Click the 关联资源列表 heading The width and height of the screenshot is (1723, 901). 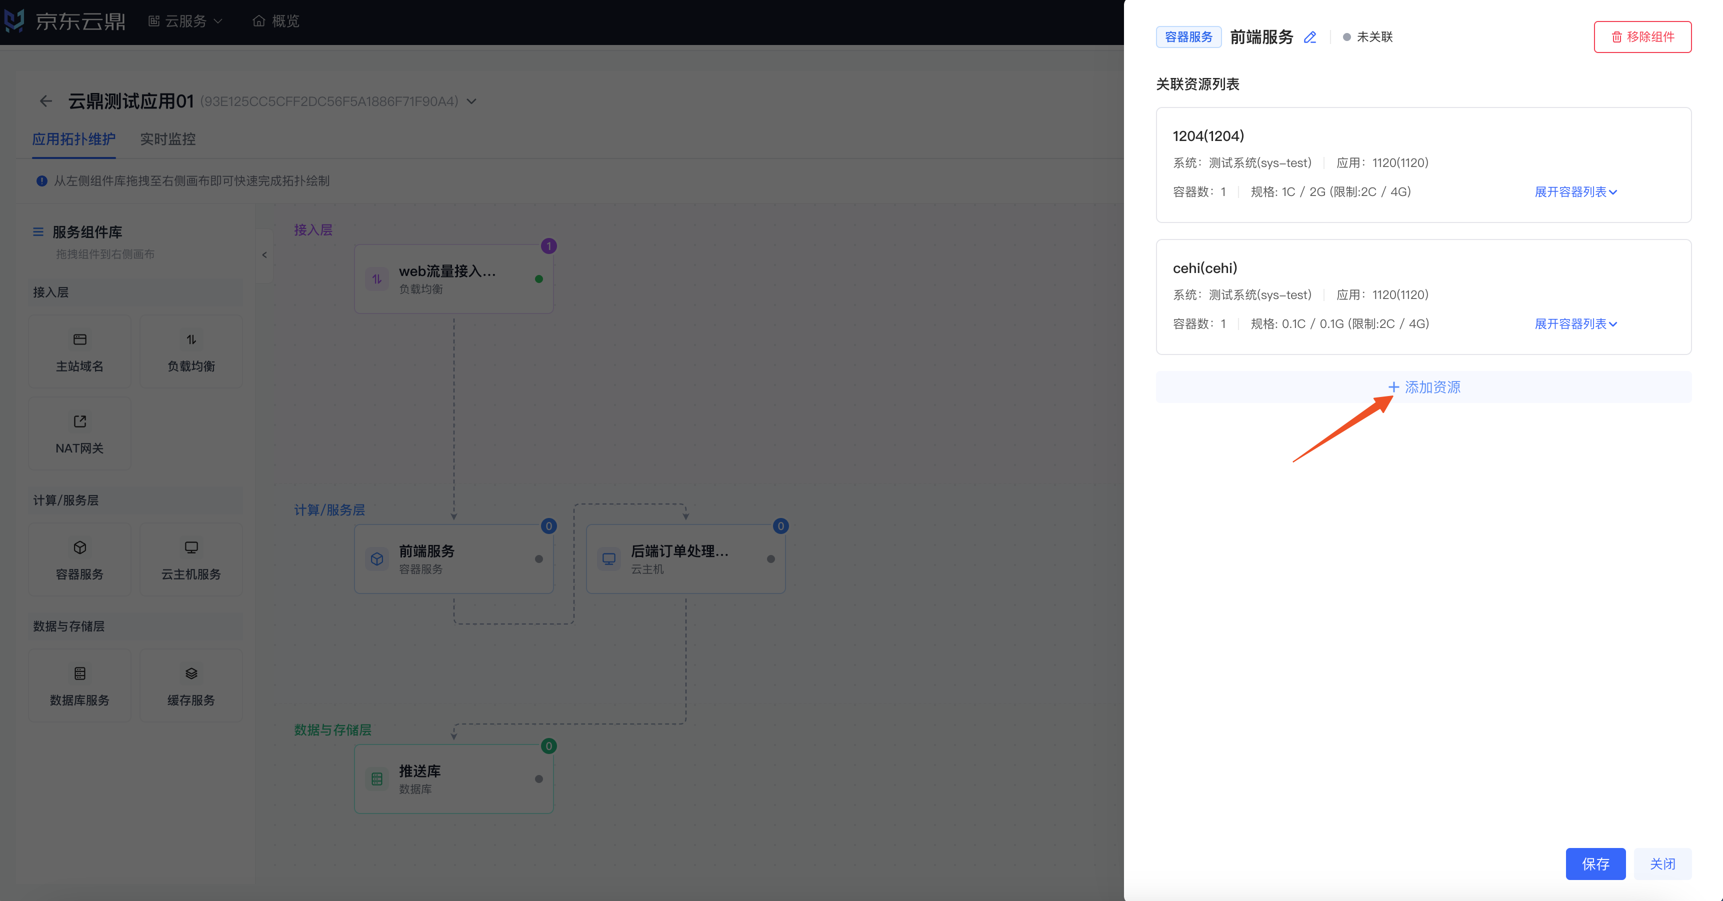[1197, 84]
